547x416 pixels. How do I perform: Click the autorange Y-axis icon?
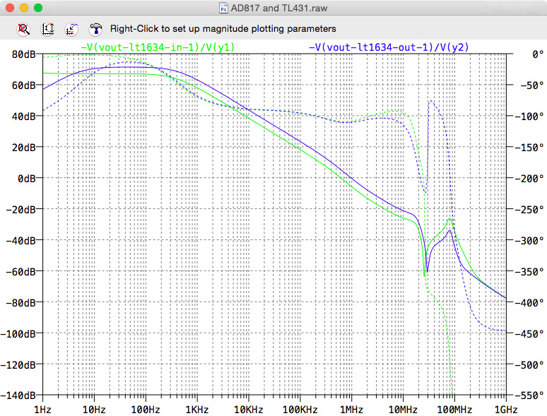(48, 29)
